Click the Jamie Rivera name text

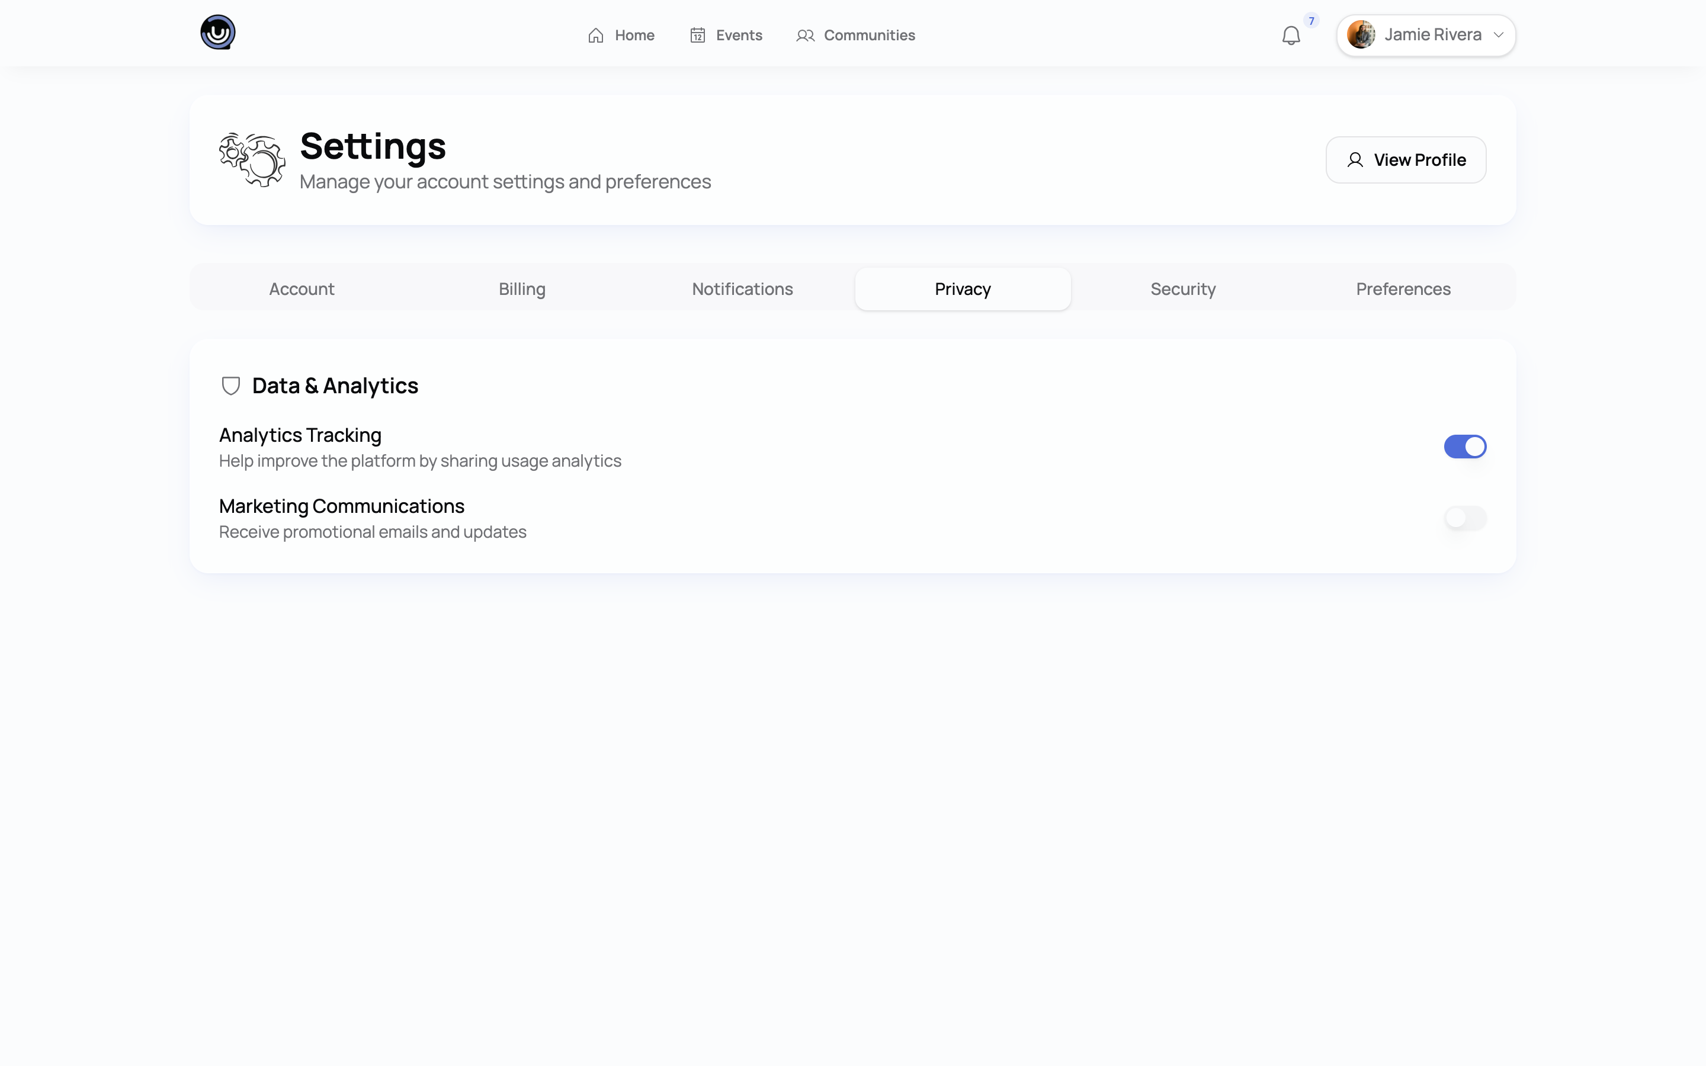pyautogui.click(x=1432, y=34)
